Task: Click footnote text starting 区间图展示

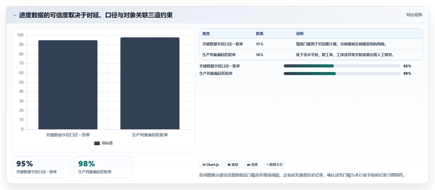Action: pos(302,175)
